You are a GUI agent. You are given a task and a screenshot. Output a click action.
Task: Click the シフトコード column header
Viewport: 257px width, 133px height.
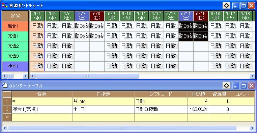[x=161, y=94]
